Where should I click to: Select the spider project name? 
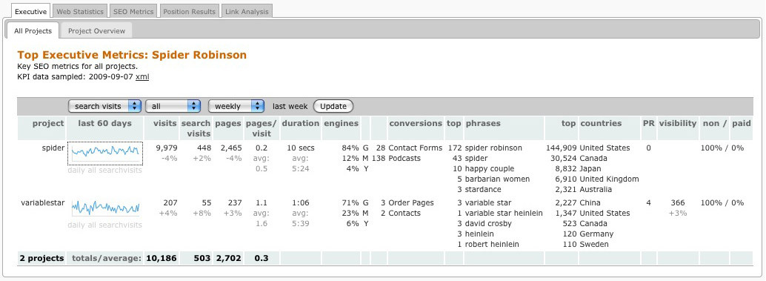pos(53,148)
